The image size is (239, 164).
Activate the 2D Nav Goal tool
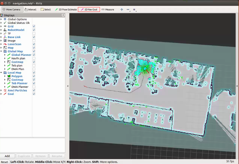(x=89, y=9)
